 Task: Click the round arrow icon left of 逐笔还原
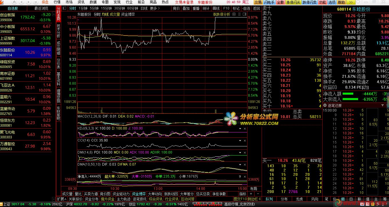(325, 106)
